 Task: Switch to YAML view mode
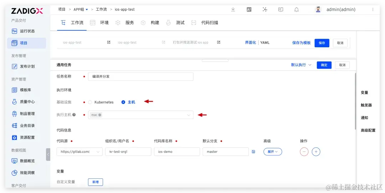pyautogui.click(x=265, y=43)
